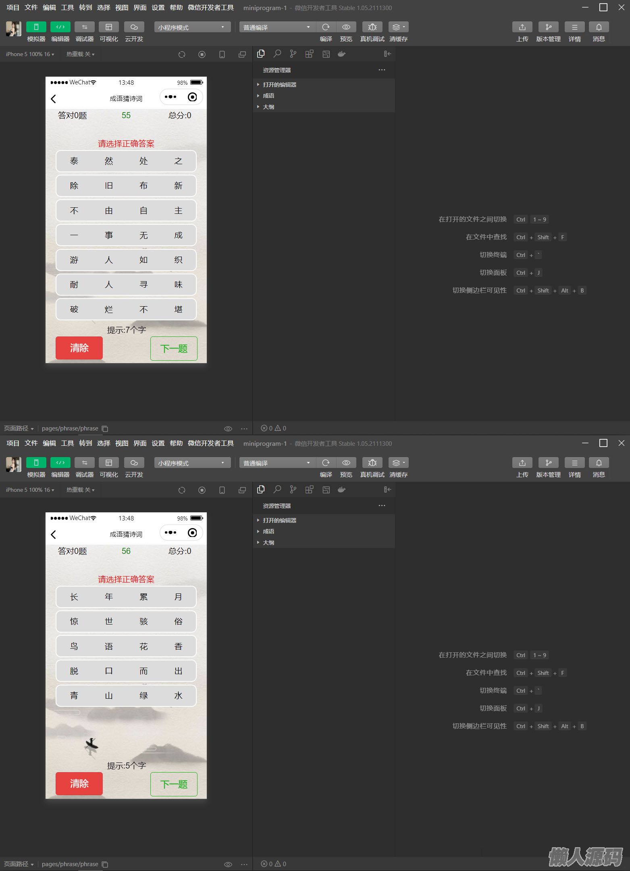The width and height of the screenshot is (630, 871).
Task: Click the docker whale icon in upper window
Action: click(341, 54)
